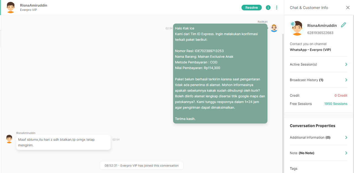The height and width of the screenshot is (173, 354).
Task: Click the WhatsApp - Everpro (VIP) channel text
Action: pos(310,50)
